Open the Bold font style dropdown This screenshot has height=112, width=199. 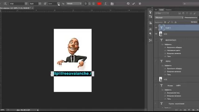point(40,4)
